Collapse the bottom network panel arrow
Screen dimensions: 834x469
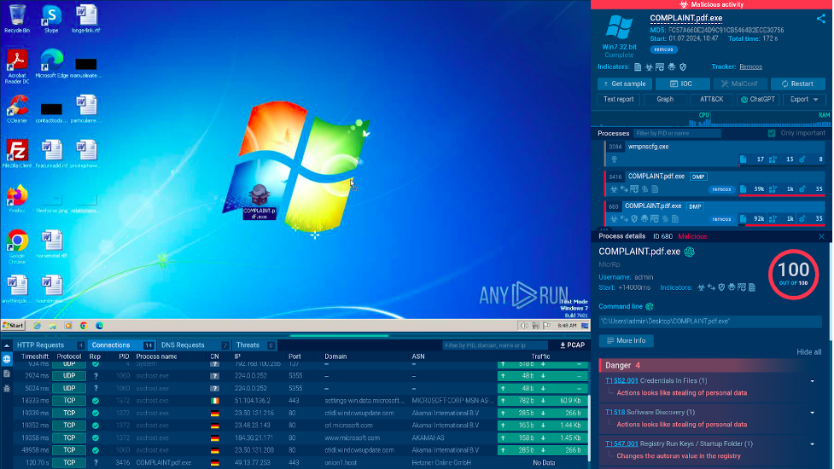[x=6, y=345]
